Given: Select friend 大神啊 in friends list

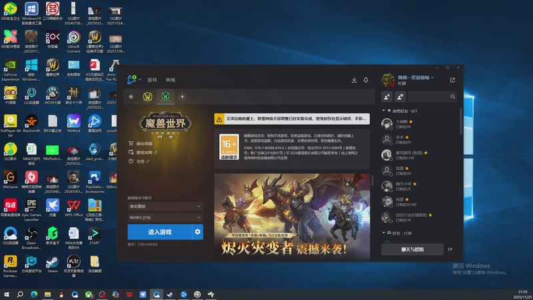Looking at the screenshot, I should coord(420,124).
